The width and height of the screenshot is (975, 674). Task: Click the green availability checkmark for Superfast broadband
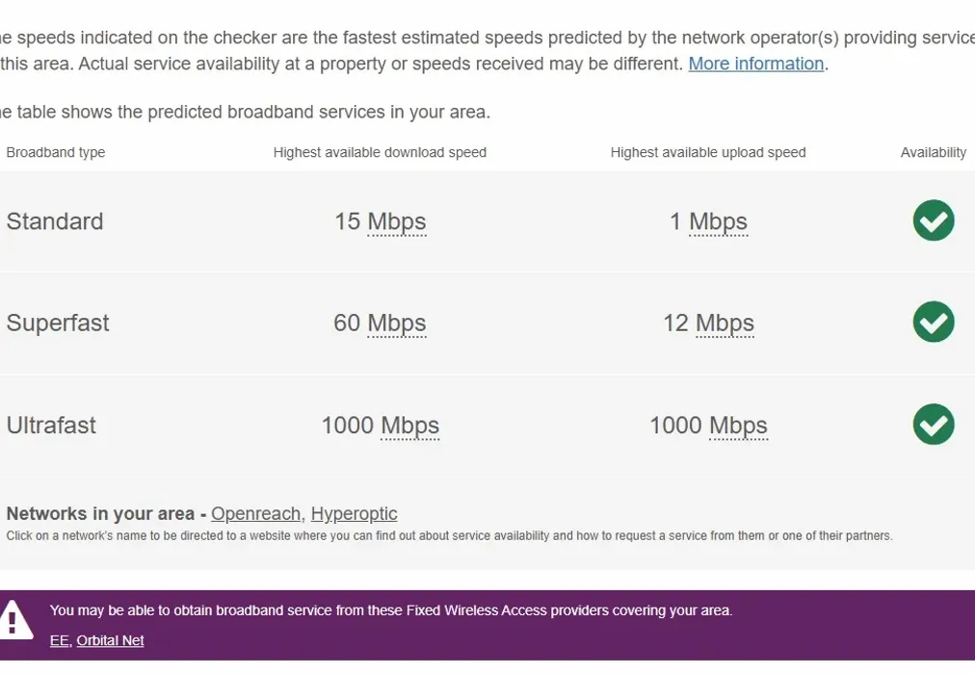(933, 323)
